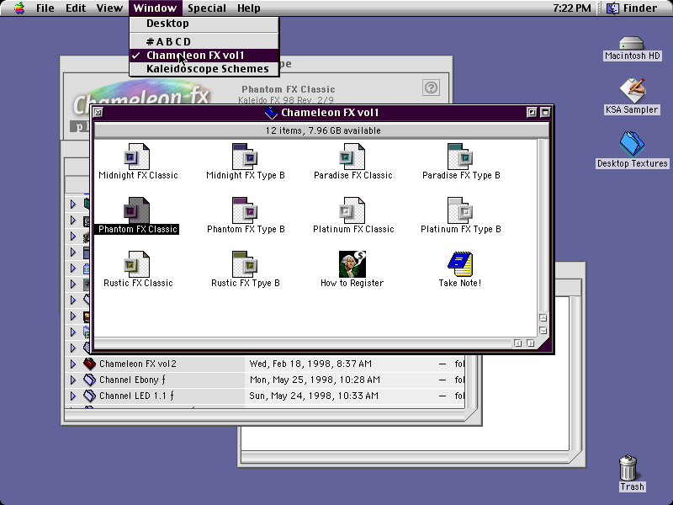This screenshot has width=673, height=505.
Task: Click the Wed, Feb 18, 1998, 8:37 AM date
Action: (x=310, y=364)
